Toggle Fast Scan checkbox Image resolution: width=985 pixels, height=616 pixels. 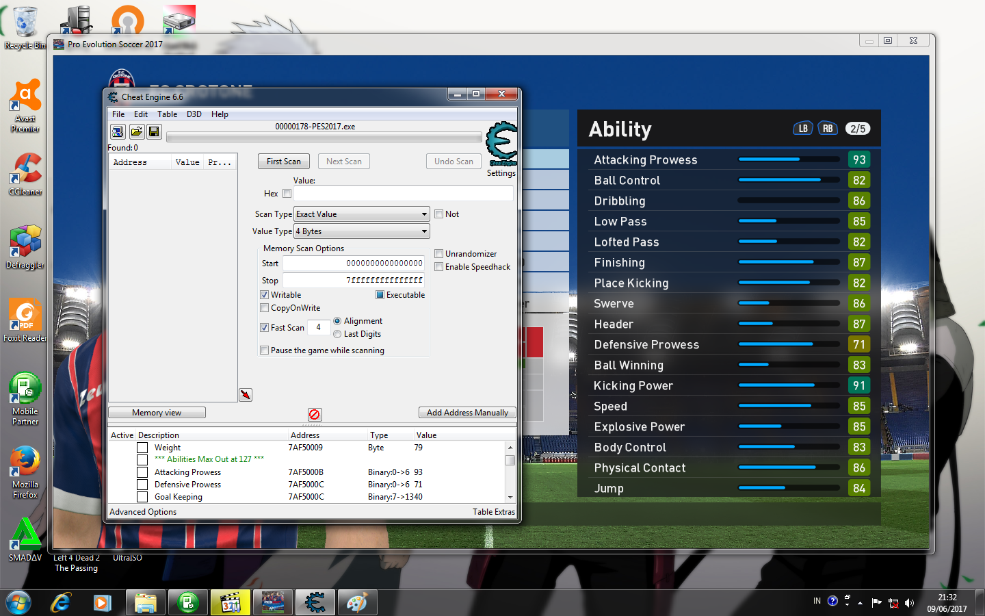[264, 328]
